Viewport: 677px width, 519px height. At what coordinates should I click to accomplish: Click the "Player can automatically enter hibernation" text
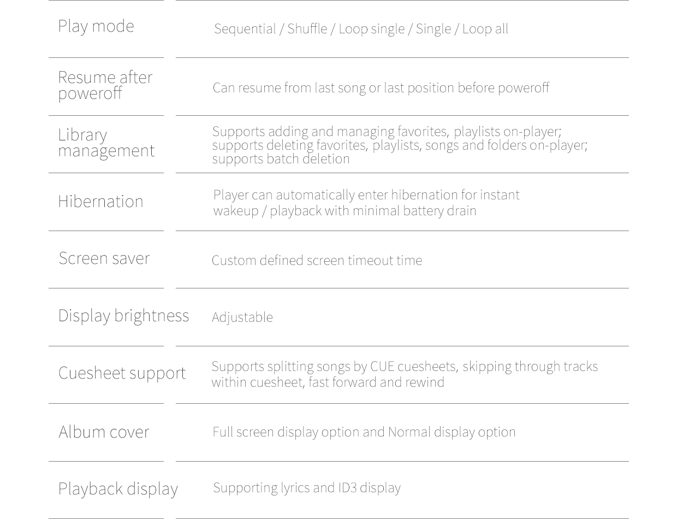(366, 195)
